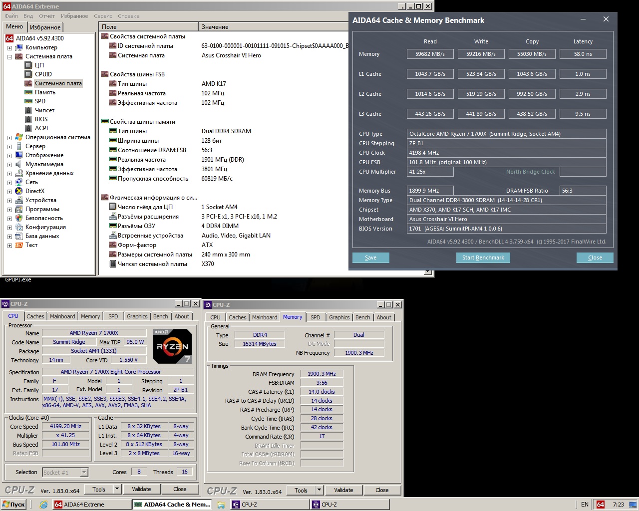
Task: Click Validate in the Memory-tab CPU-Z window
Action: coord(343,491)
